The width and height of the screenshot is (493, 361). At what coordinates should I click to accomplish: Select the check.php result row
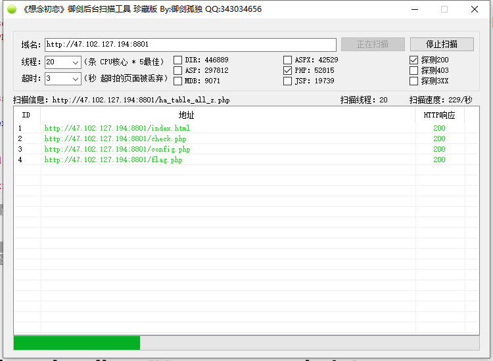tap(246, 138)
